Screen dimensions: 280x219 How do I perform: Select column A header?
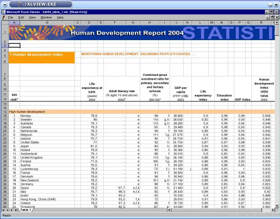(x=14, y=23)
